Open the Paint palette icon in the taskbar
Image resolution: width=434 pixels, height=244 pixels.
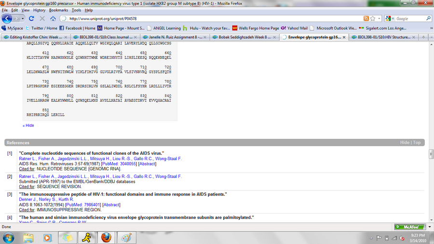tap(126, 237)
